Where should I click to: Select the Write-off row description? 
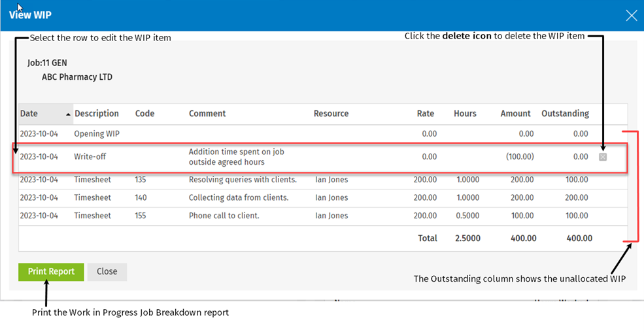[x=90, y=157]
